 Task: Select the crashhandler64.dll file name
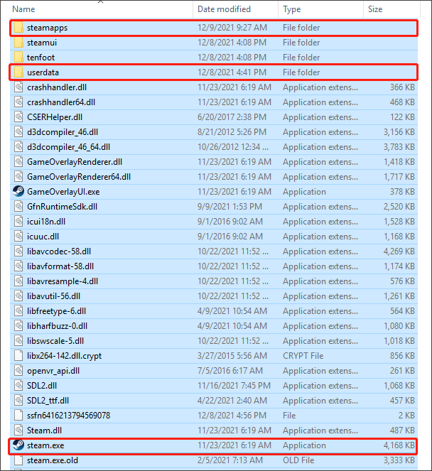(61, 102)
